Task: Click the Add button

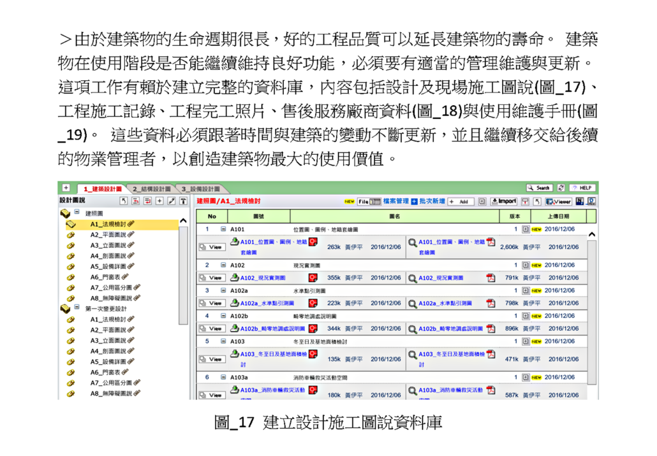Action: (461, 202)
